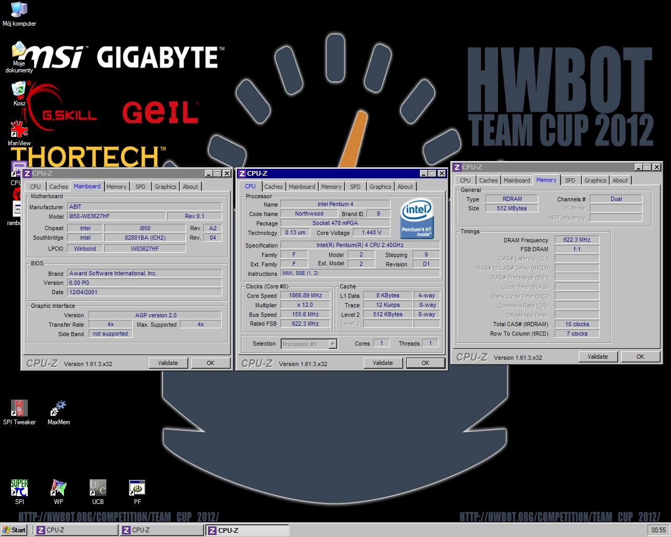Image resolution: width=671 pixels, height=537 pixels.
Task: Activate the third CPU-Z taskbar button
Action: (x=247, y=530)
